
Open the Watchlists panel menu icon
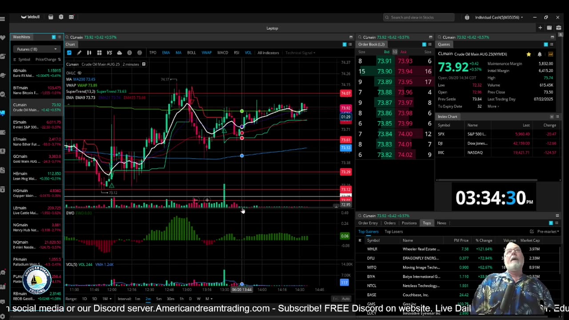coord(60,37)
